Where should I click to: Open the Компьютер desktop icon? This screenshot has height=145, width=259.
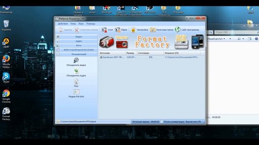(6, 10)
